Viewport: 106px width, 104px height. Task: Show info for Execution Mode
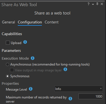32,58
